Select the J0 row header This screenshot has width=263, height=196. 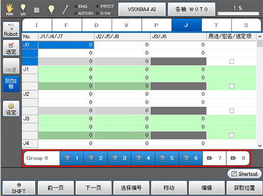(30, 45)
